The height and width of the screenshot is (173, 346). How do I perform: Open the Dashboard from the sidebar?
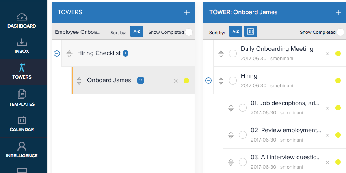point(22,21)
